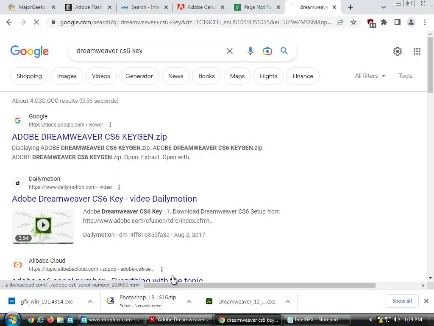Open the uBlock extension icon showing 14

point(371,23)
